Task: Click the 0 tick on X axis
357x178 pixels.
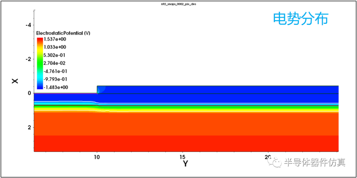Action: tap(29, 93)
